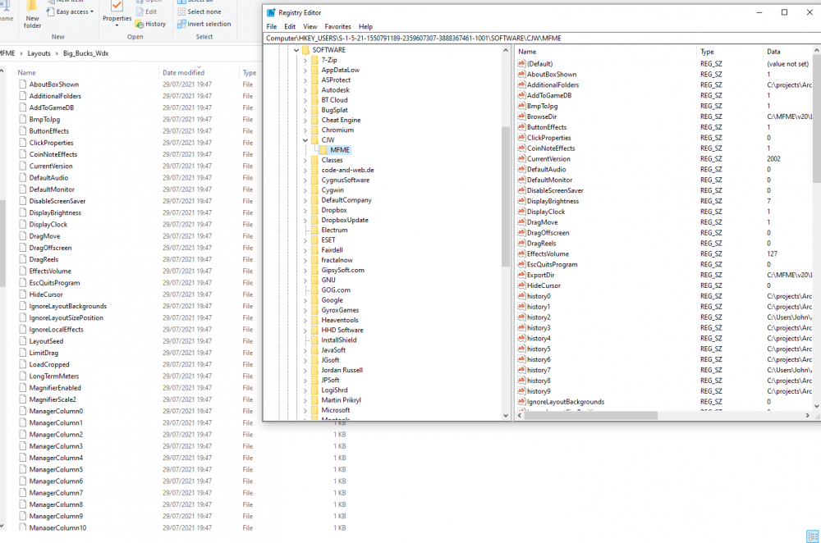Open the Favorites menu in Registry Editor

point(337,27)
